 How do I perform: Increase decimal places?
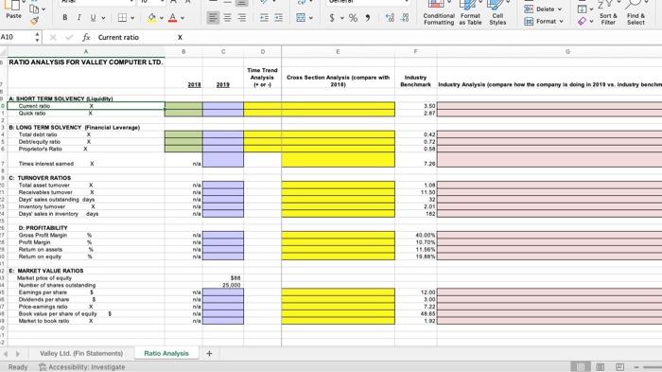coord(390,18)
